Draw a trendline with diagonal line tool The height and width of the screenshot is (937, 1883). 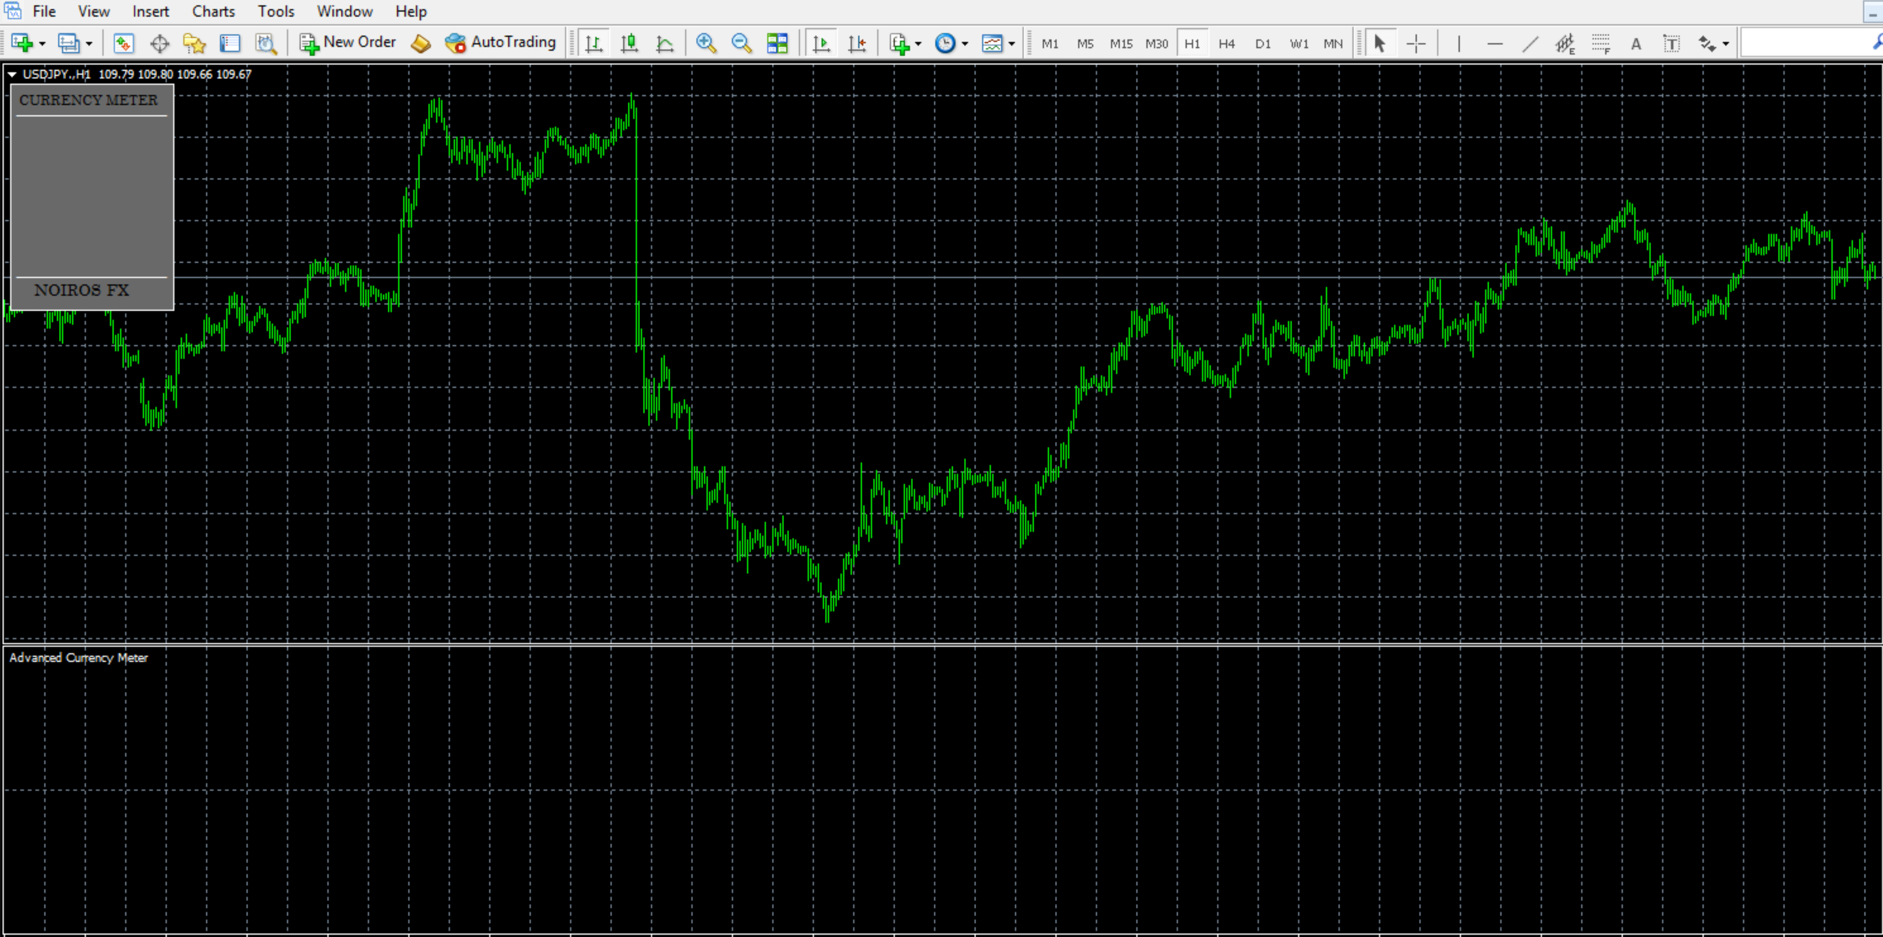(1530, 43)
